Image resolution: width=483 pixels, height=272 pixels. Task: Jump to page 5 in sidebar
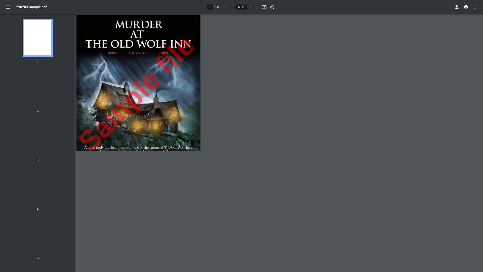(x=38, y=234)
